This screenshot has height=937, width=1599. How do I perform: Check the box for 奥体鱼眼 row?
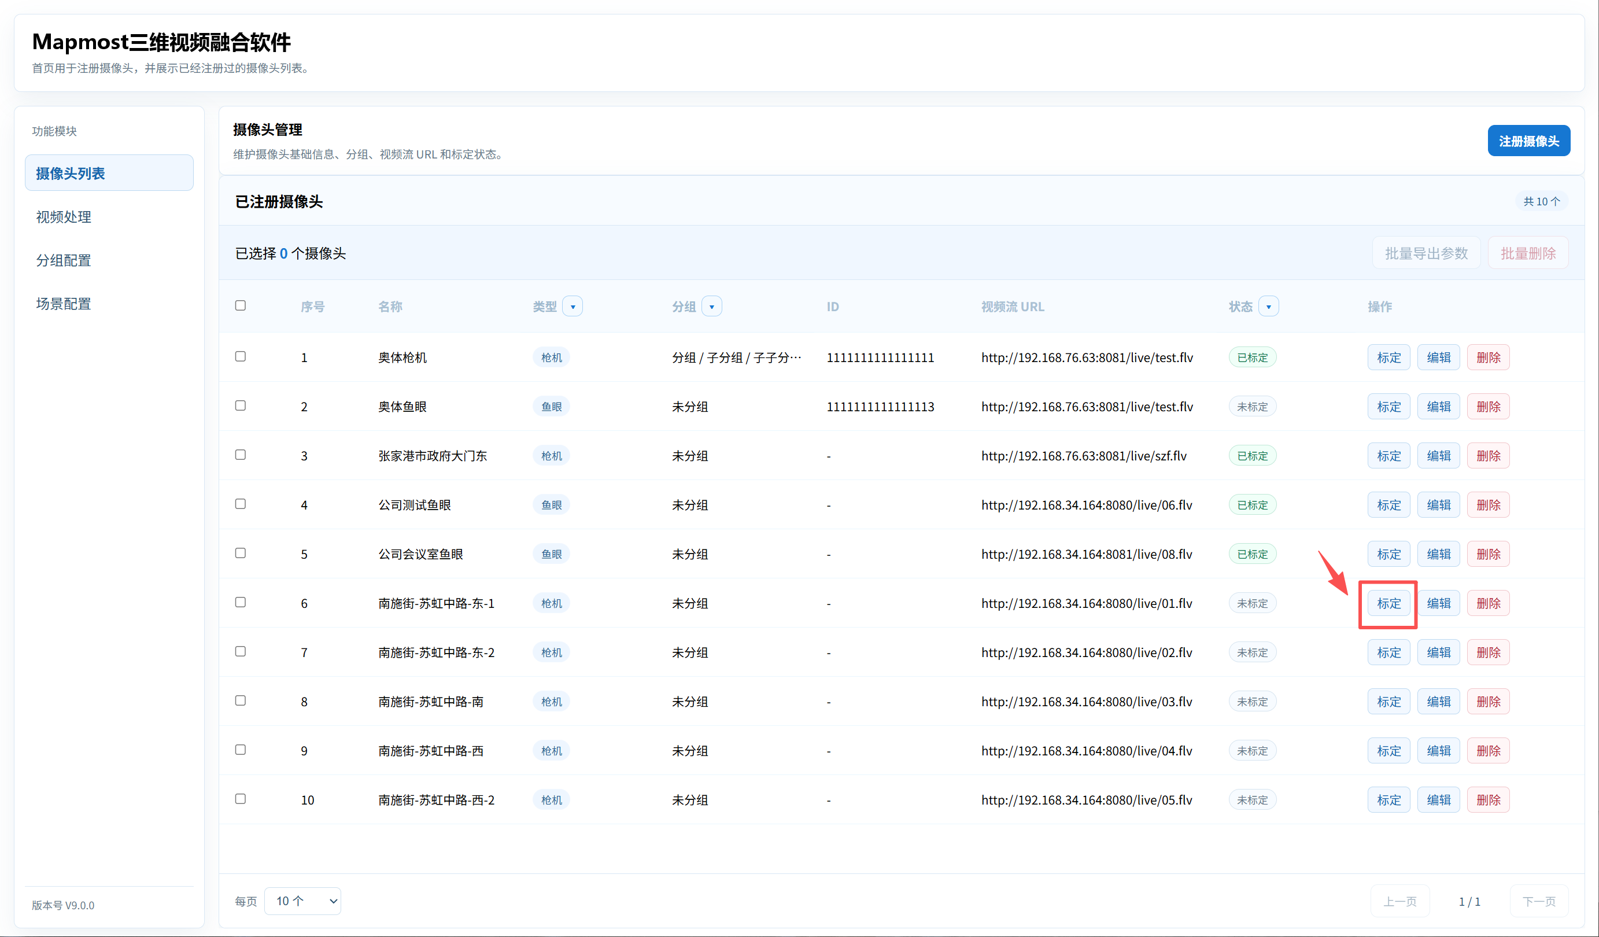pos(241,405)
